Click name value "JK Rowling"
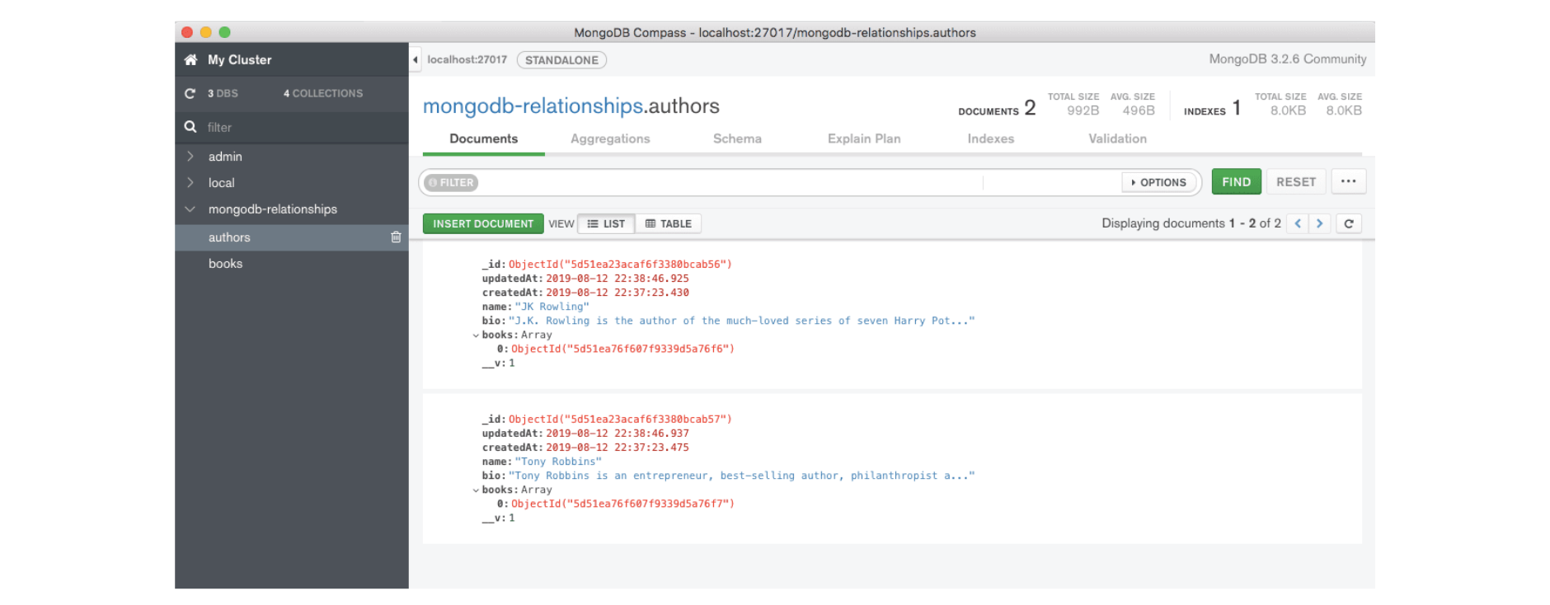1550x605 pixels. [x=552, y=307]
